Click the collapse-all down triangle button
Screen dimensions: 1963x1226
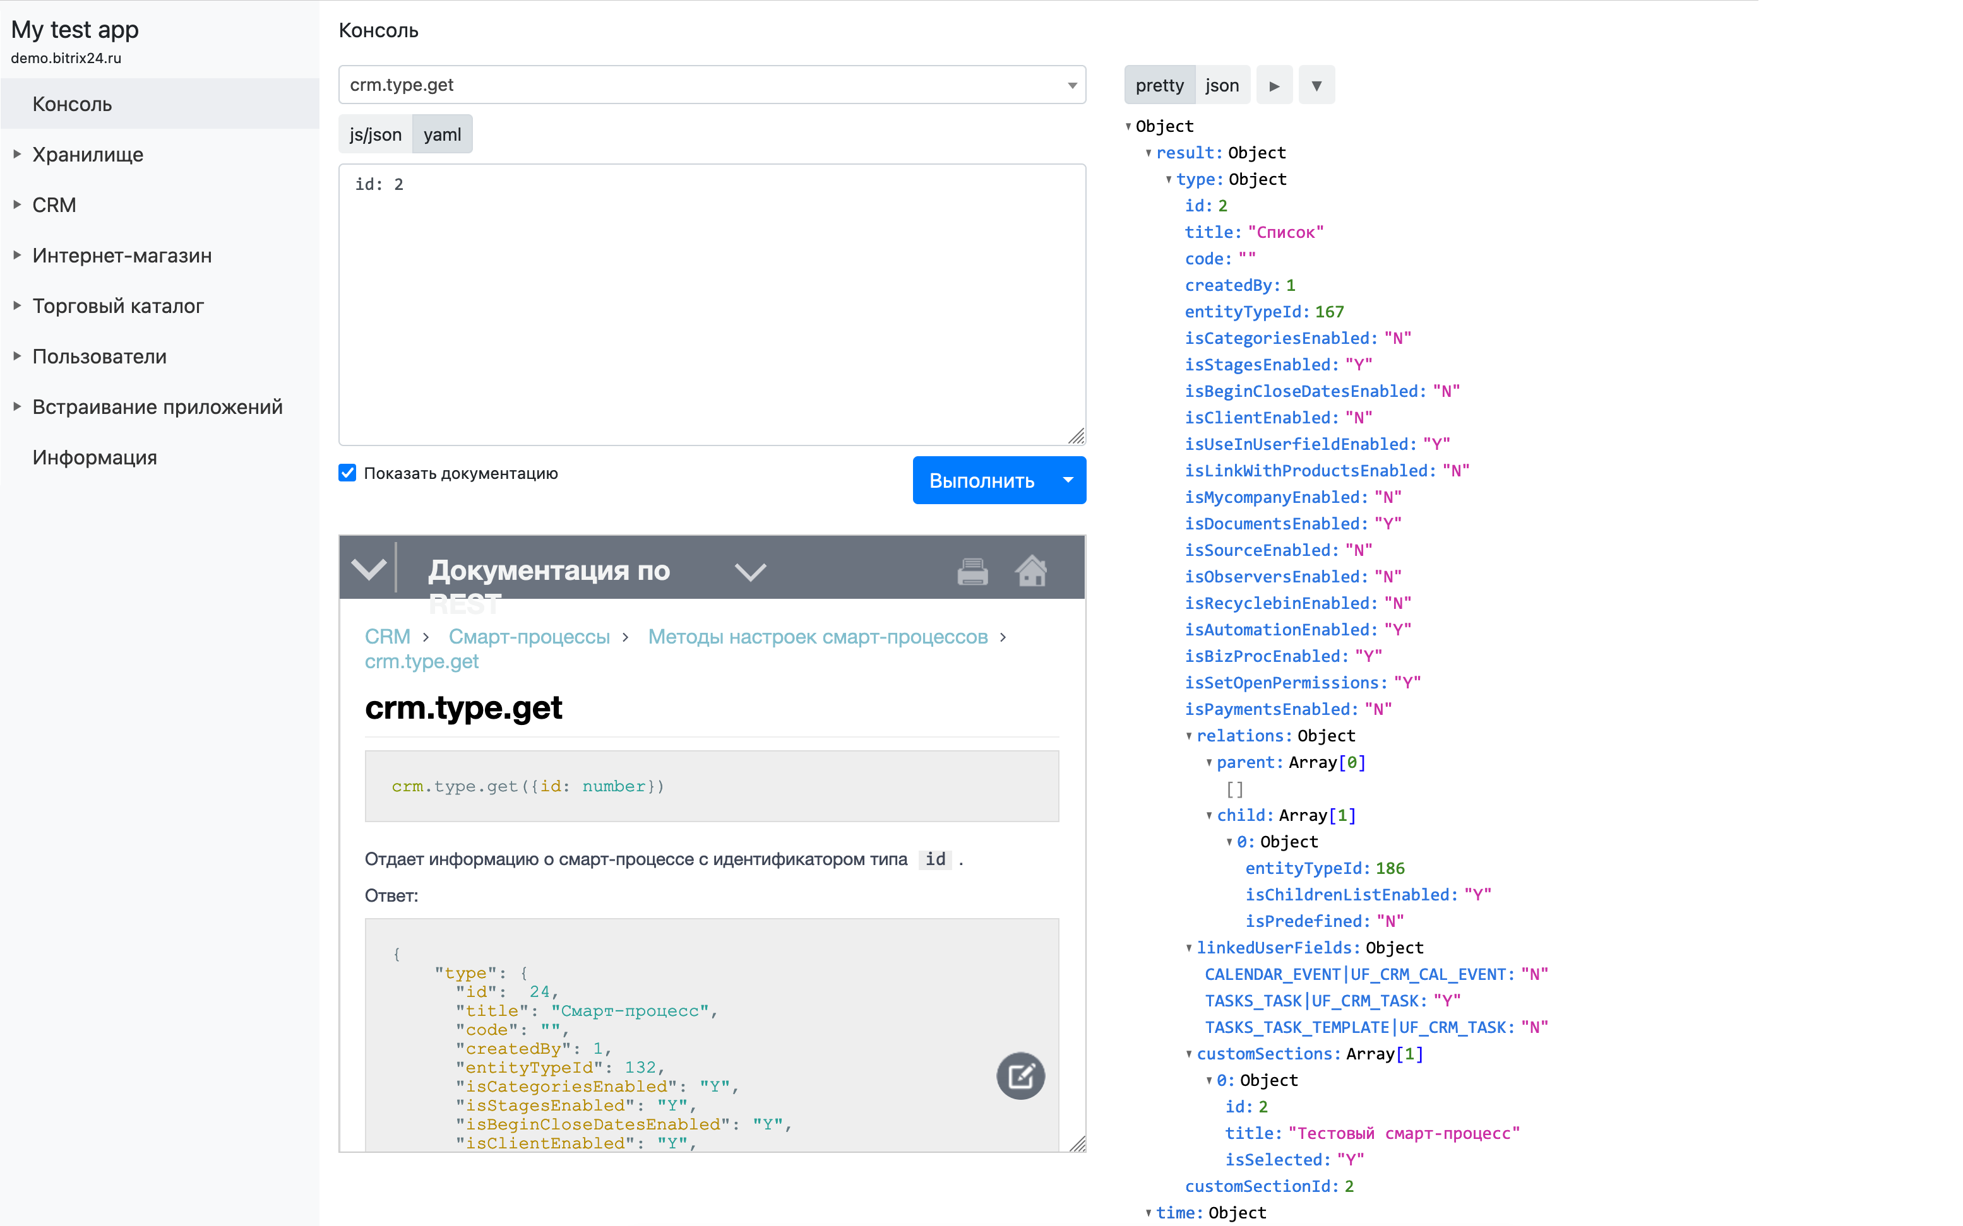pyautogui.click(x=1316, y=85)
